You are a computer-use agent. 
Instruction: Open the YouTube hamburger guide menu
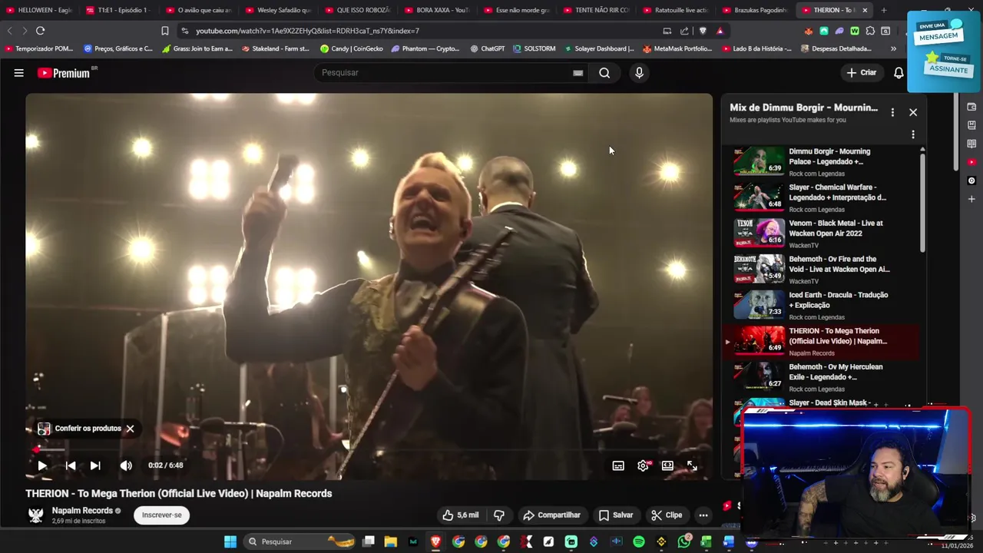click(x=18, y=73)
